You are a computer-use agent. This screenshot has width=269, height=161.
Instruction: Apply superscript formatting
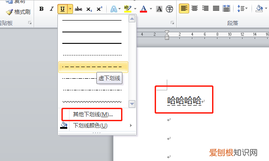click(100, 9)
